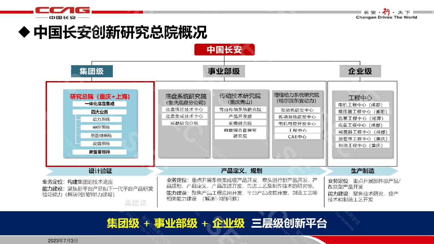Click 工程中心 card heading in 企业级
The width and height of the screenshot is (434, 244).
pos(360,98)
